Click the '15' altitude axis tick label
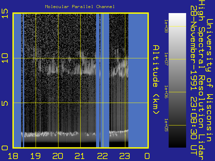Viewport: 215px width, 161px height. click(x=5, y=13)
